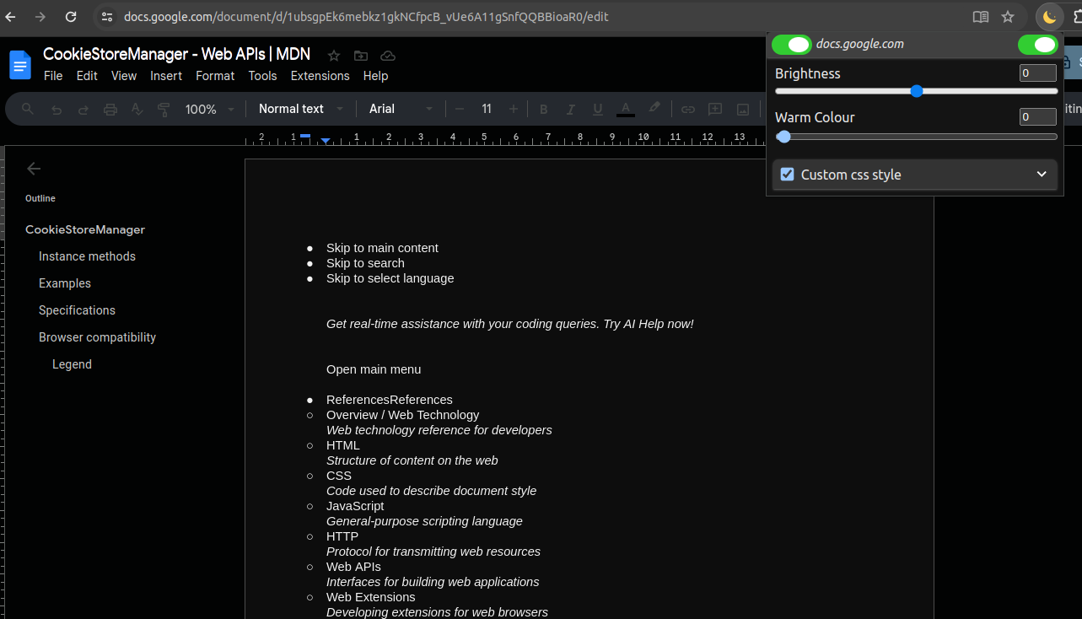Screen dimensions: 1082x619
Task: Toggle the docs.google.com site switch
Action: point(791,45)
